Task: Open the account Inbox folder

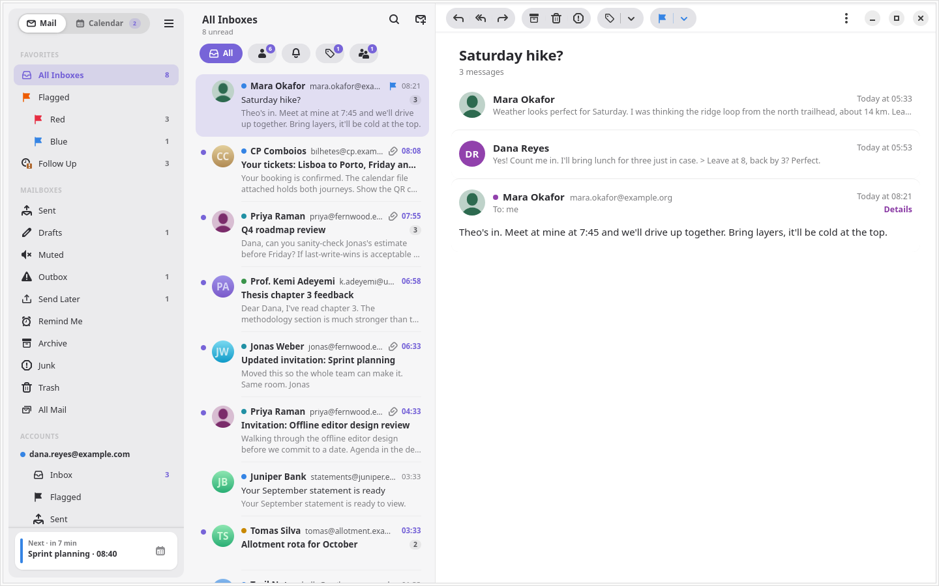Action: click(96, 475)
